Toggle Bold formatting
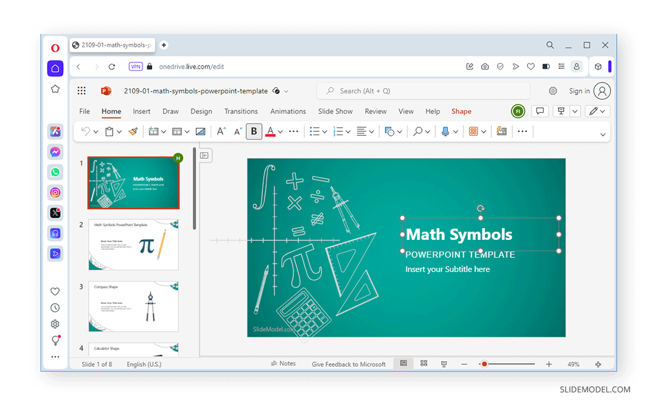The height and width of the screenshot is (406, 657). 254,131
